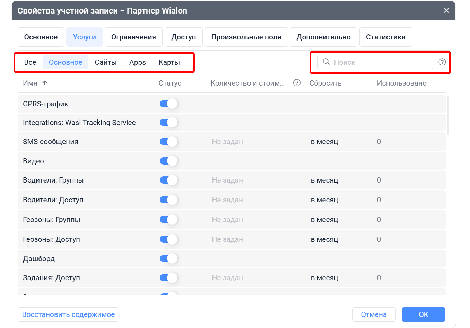Screen dimensions: 470x328
Task: Click Не задан in SMS-сообщения row
Action: click(x=227, y=142)
